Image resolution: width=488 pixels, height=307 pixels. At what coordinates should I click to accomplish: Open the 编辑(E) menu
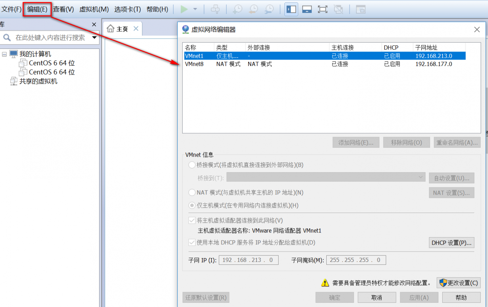tap(37, 9)
